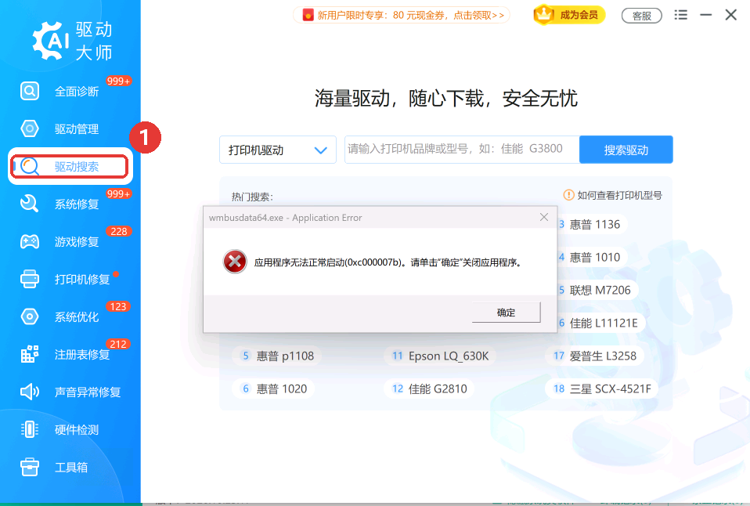Select hot search 佳能 G2810
The width and height of the screenshot is (750, 506).
tap(429, 389)
